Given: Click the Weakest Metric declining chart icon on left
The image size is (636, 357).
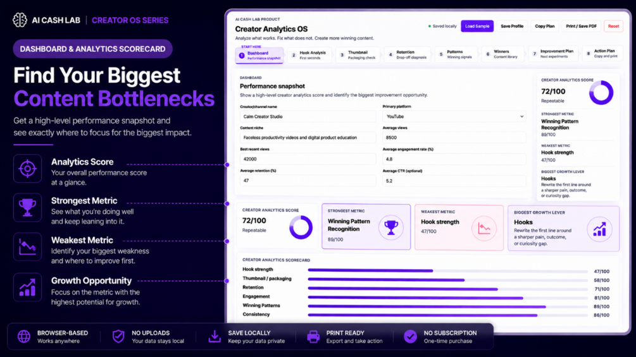Looking at the screenshot, I should coord(27,247).
